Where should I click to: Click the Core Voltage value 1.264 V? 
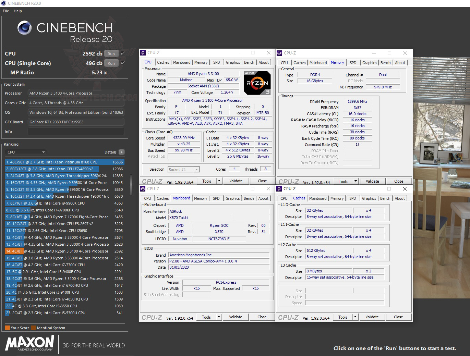point(227,92)
